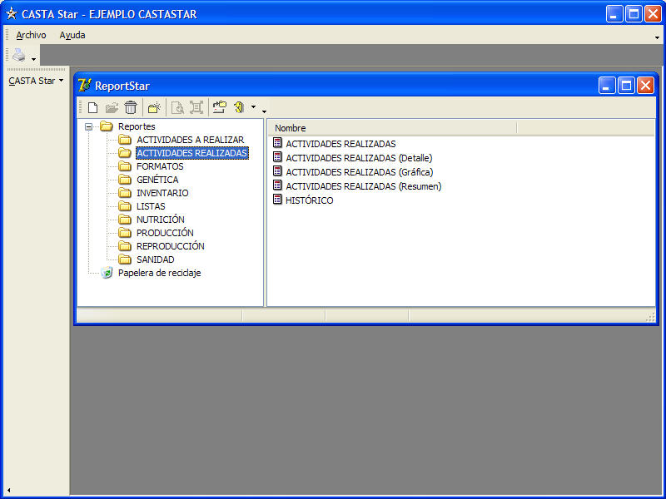The height and width of the screenshot is (499, 666).
Task: Maximize the ReportStar window
Action: [x=626, y=86]
